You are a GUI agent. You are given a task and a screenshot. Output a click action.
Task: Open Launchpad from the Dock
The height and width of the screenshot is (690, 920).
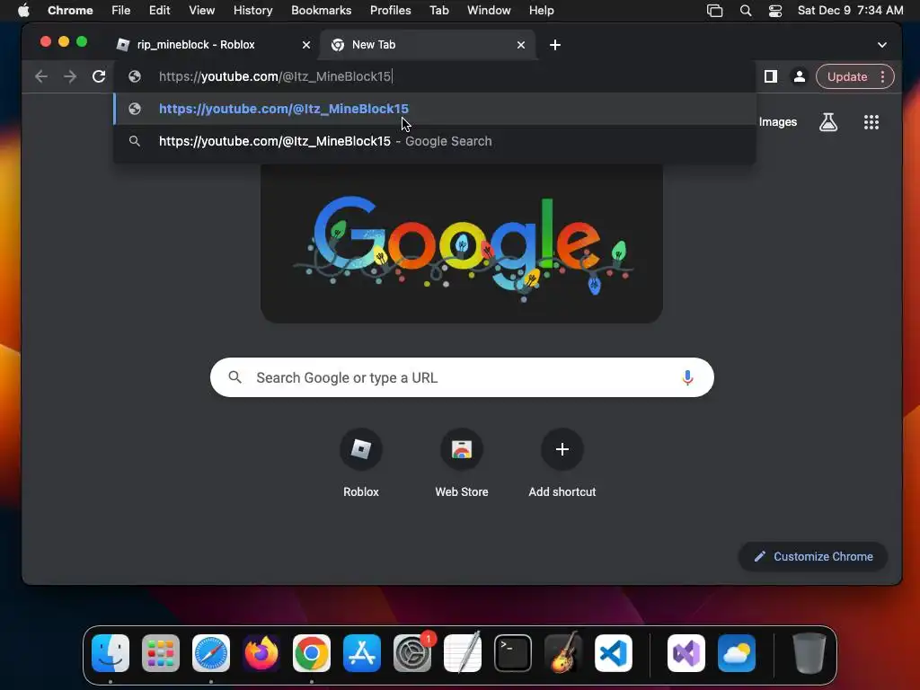[160, 653]
